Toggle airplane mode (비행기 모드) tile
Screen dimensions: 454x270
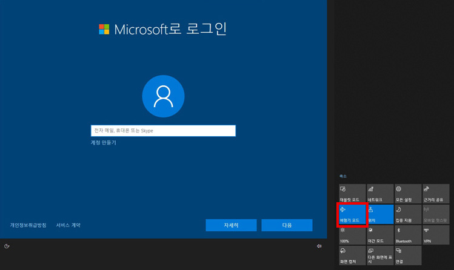coord(352,214)
